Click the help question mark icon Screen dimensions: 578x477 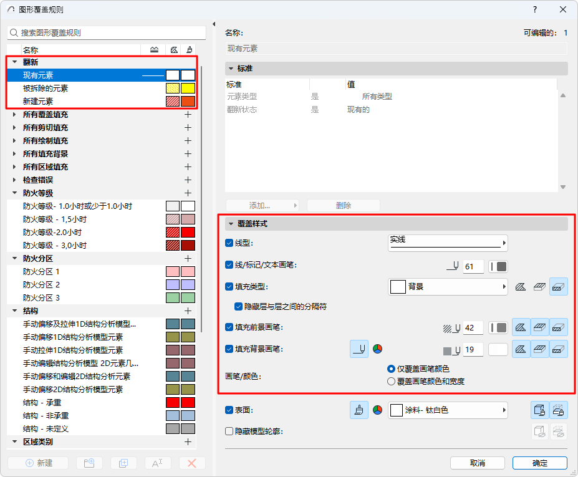tap(535, 9)
